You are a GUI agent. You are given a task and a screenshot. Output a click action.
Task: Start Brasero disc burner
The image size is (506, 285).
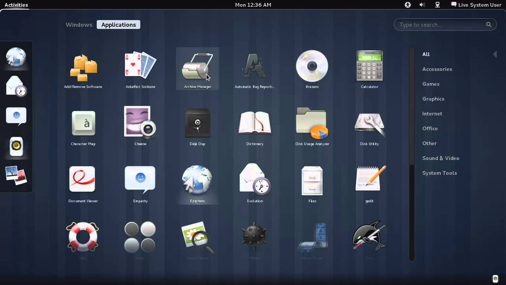coord(312,68)
